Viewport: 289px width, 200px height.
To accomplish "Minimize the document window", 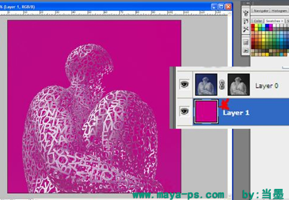I will pos(214,7).
